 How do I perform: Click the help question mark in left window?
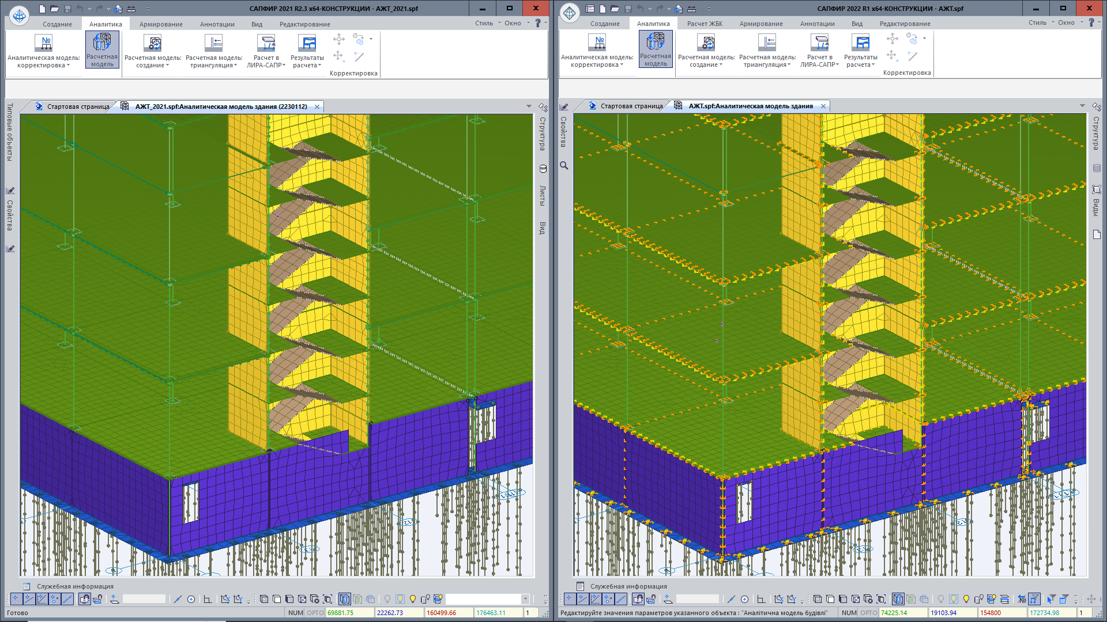click(537, 23)
